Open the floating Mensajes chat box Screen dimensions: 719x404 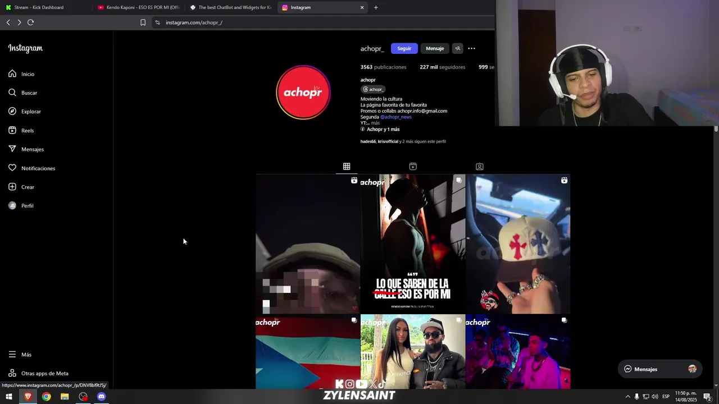tap(660, 369)
